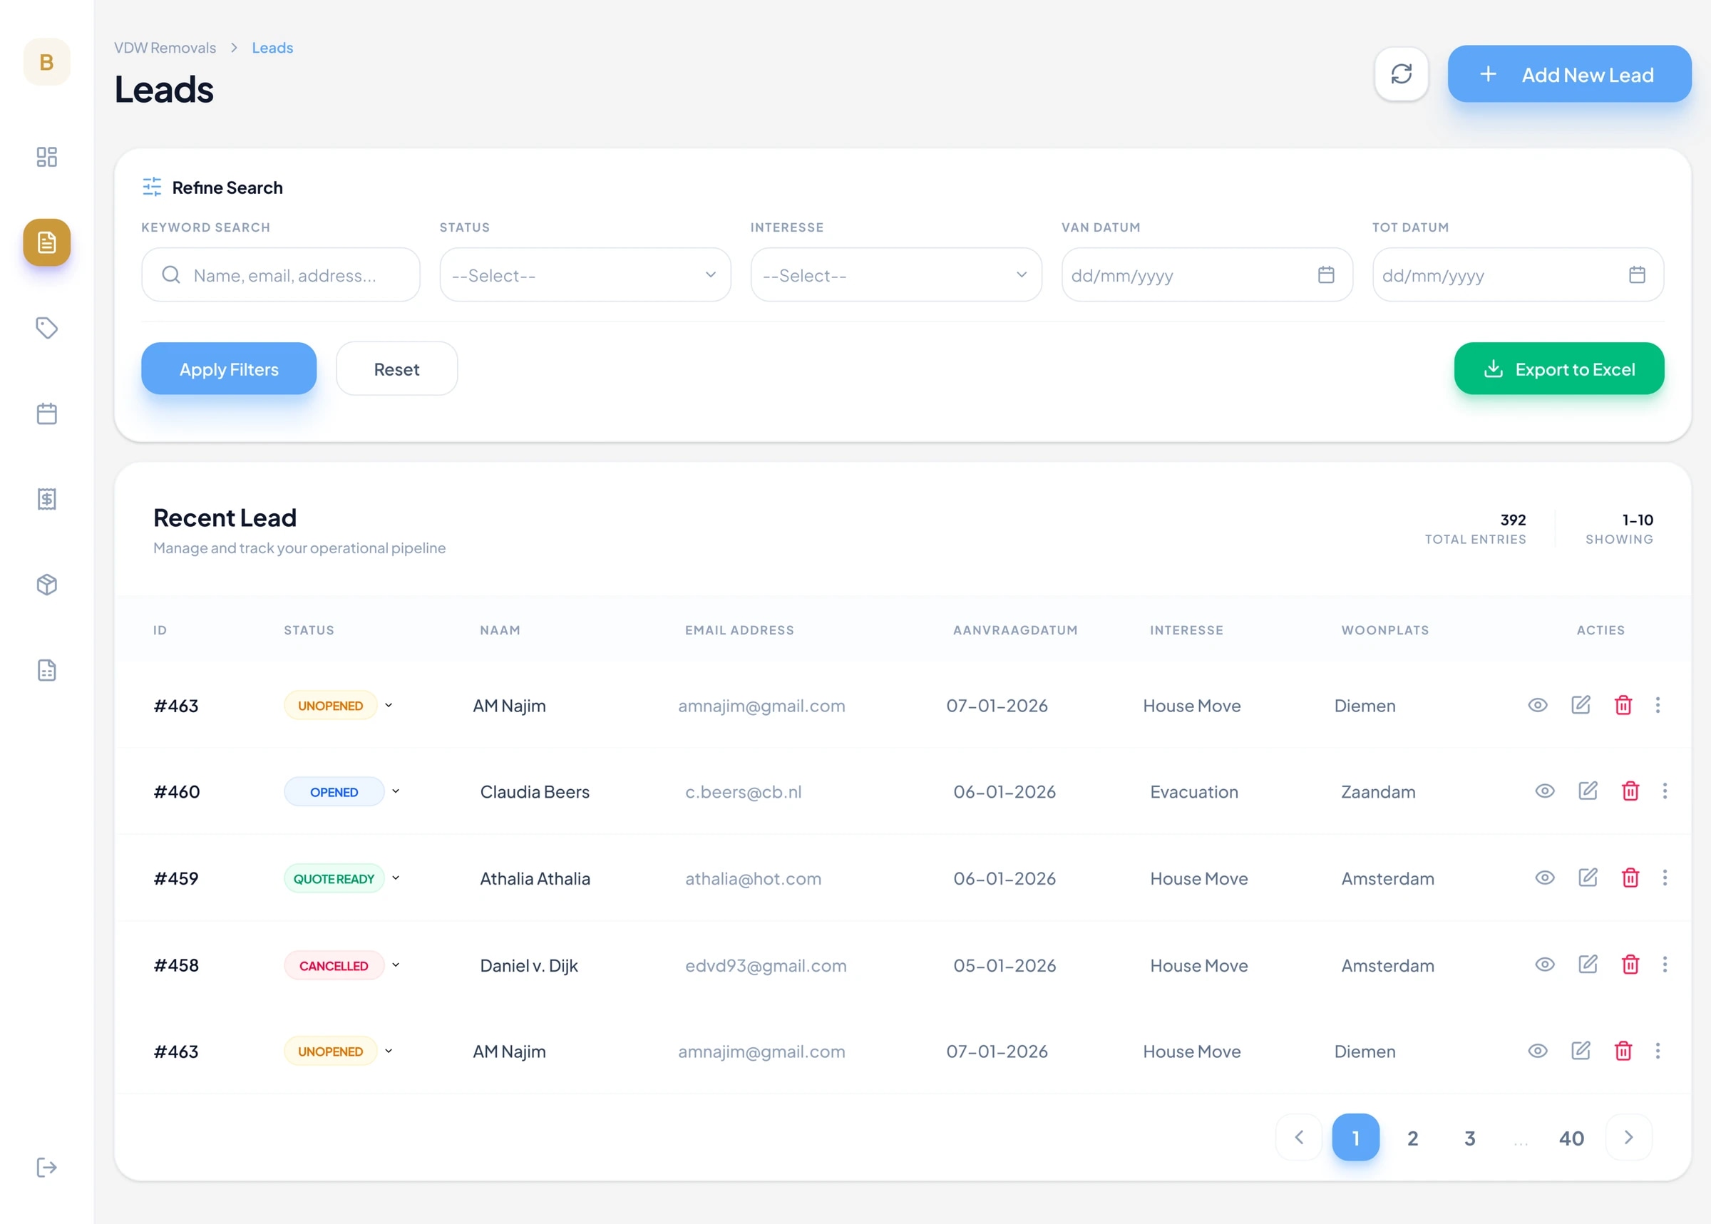Open the Interesse filter dropdown

point(895,275)
